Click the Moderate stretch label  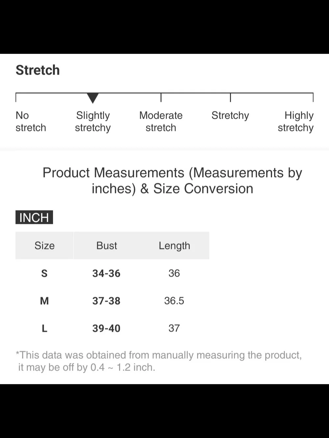tap(161, 121)
